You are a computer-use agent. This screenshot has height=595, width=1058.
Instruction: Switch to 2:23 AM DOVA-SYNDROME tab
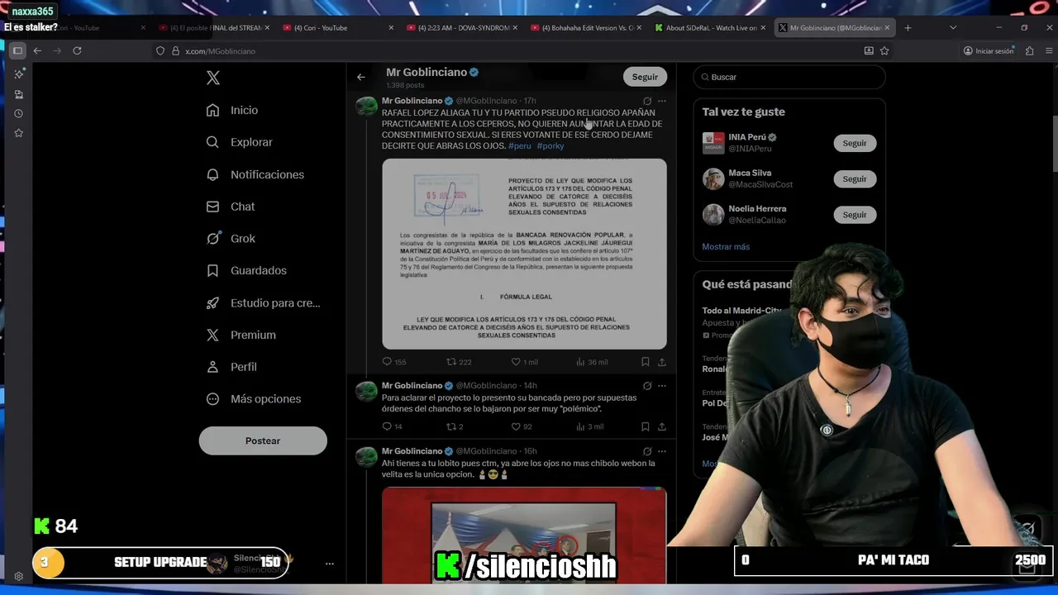pos(463,27)
